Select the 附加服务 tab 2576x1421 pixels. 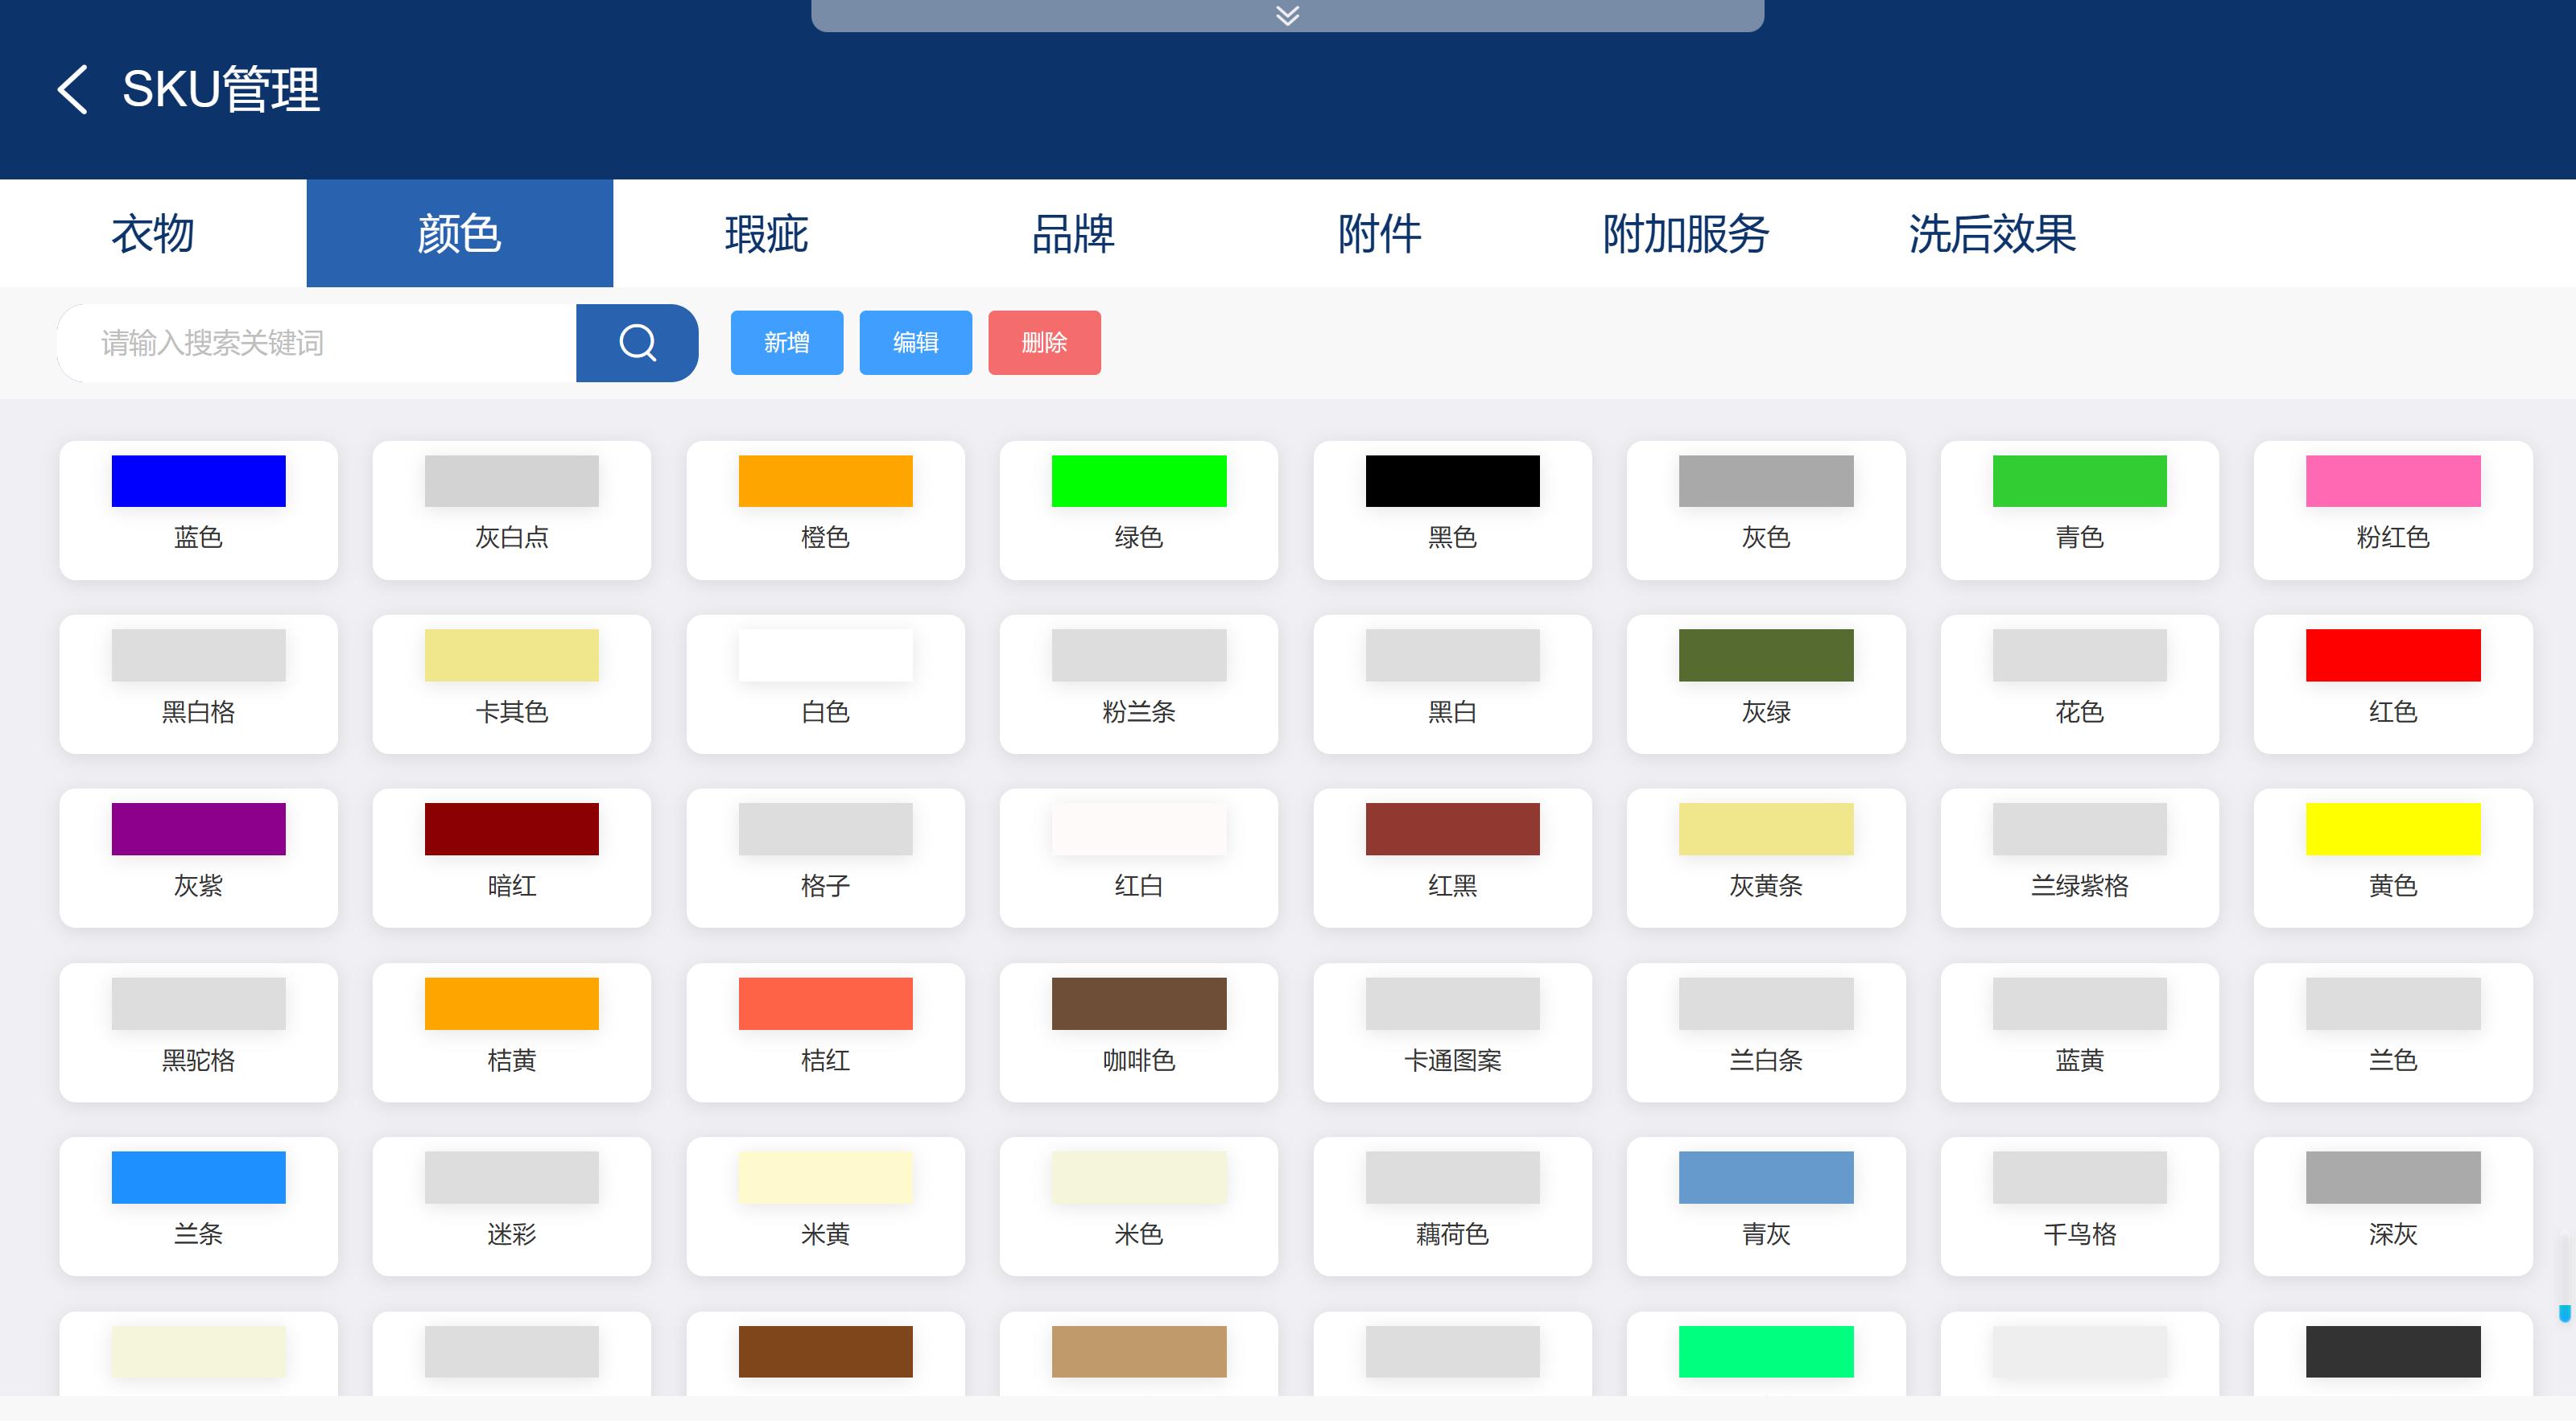click(1686, 234)
